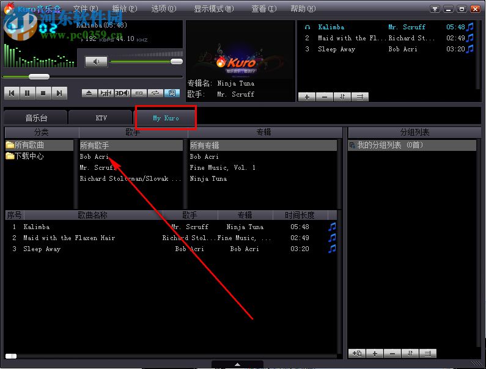Viewport: 486px width, 369px height.
Task: Click the add-copy group icon in group list
Action: pyautogui.click(x=357, y=353)
